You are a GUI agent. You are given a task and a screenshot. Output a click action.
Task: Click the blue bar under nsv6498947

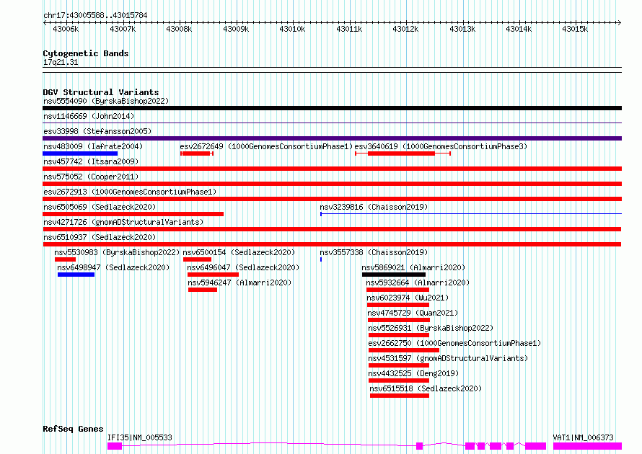76,275
